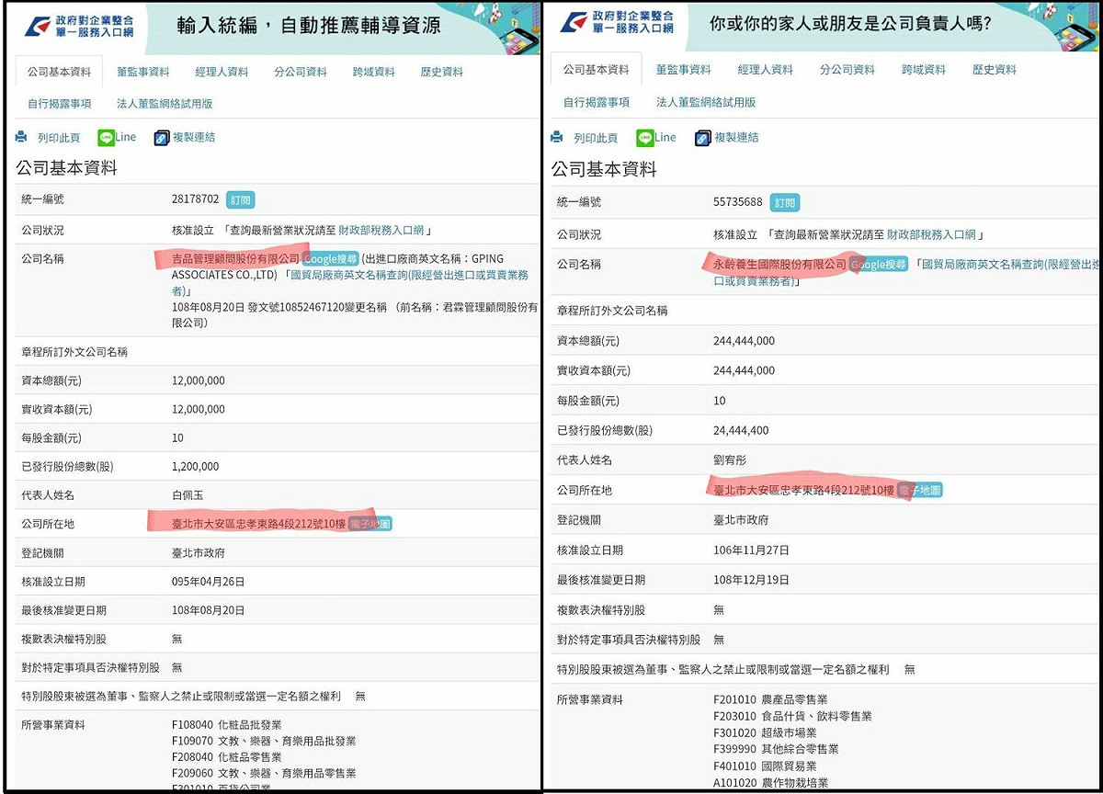
Task: Select business item F201010 農產品零售業
Action: pyautogui.click(x=770, y=699)
